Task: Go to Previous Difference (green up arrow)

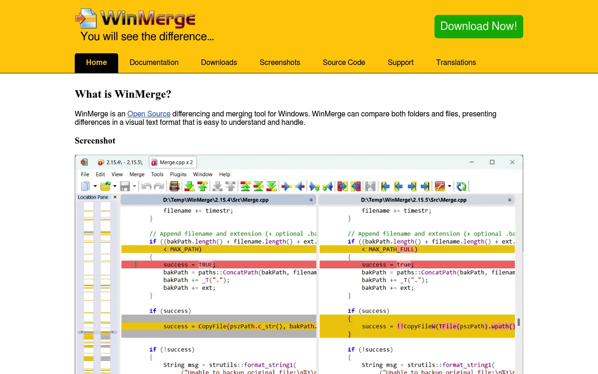Action: pyautogui.click(x=202, y=186)
